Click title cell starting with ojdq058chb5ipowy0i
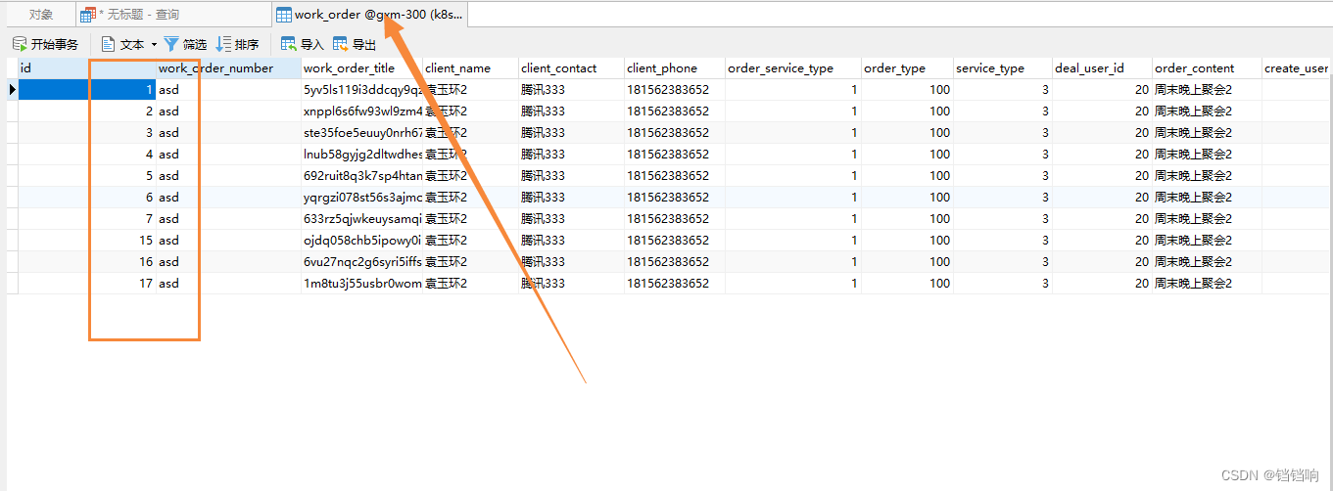 tap(362, 240)
